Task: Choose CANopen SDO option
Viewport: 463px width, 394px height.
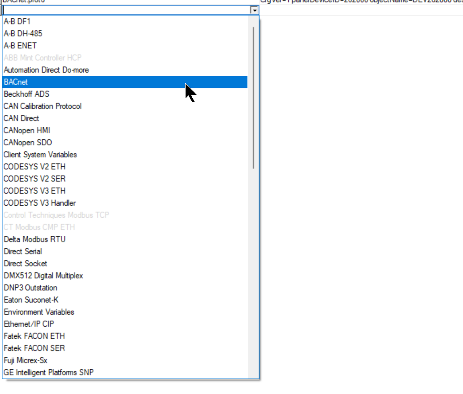Action: click(x=125, y=143)
